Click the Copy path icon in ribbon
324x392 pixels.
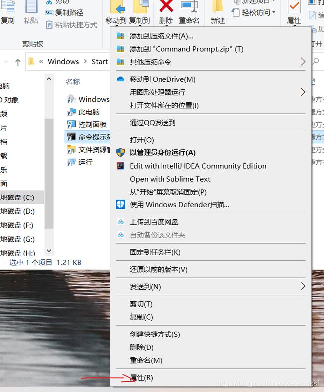(x=49, y=13)
